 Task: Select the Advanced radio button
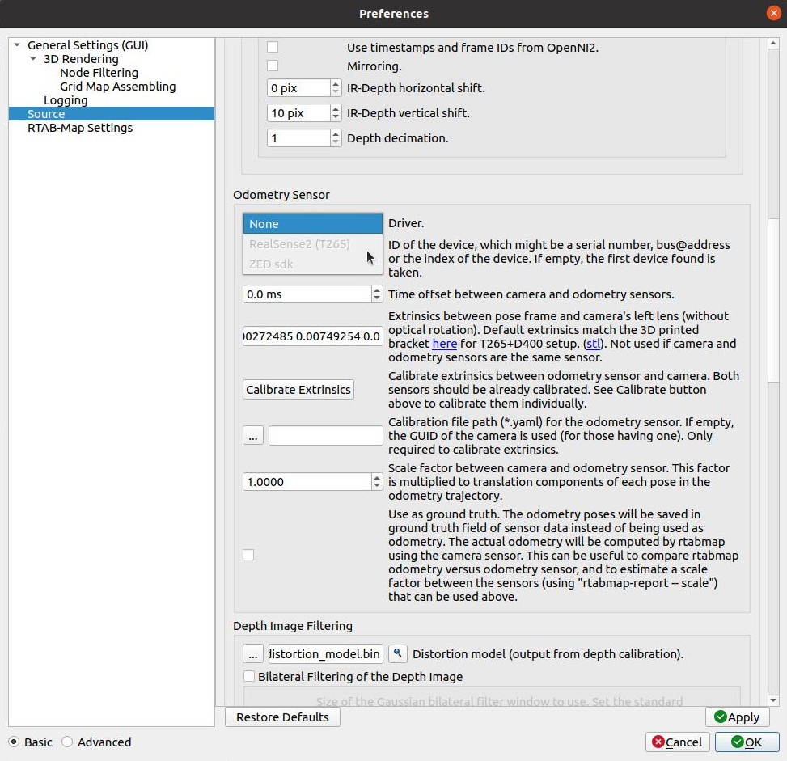68,742
